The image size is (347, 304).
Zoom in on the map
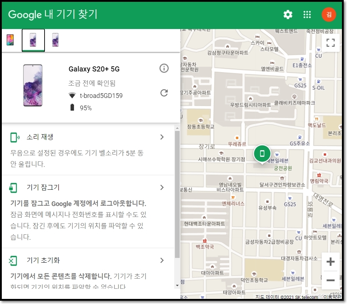pos(330,262)
